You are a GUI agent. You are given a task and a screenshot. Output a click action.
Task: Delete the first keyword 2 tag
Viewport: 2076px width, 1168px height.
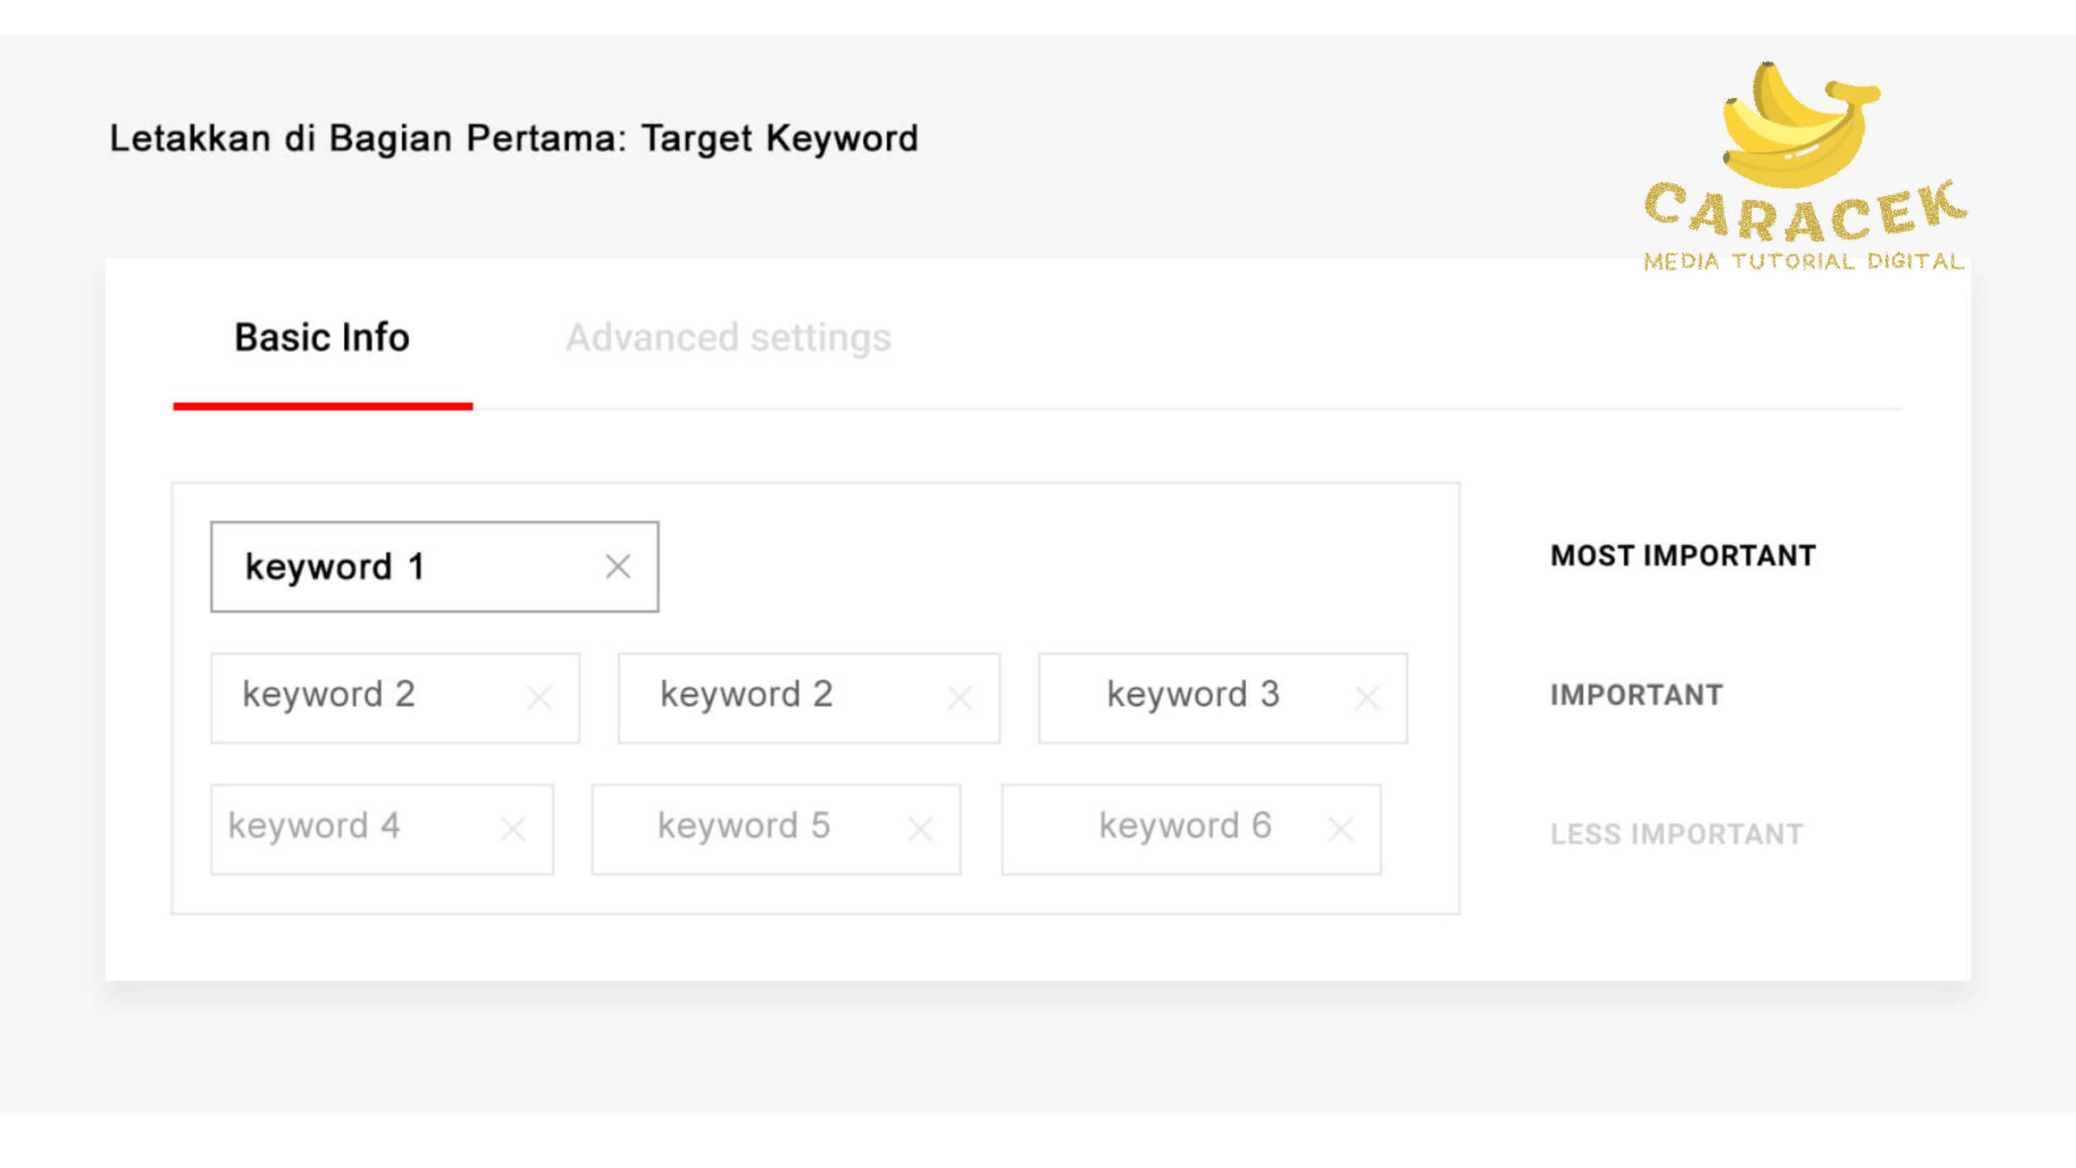[539, 698]
